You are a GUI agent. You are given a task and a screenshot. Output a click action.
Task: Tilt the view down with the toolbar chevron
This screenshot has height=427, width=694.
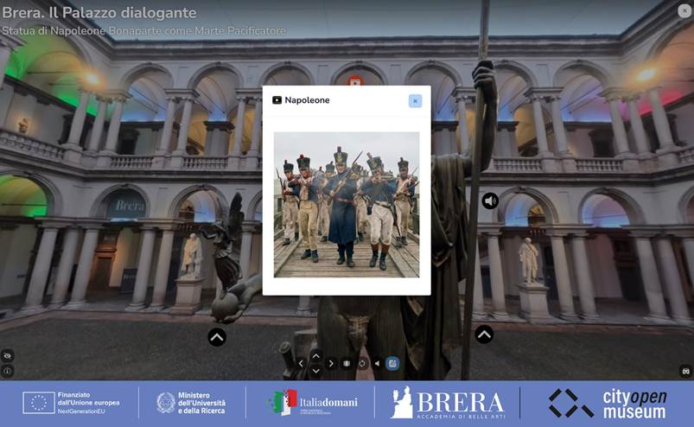click(315, 371)
